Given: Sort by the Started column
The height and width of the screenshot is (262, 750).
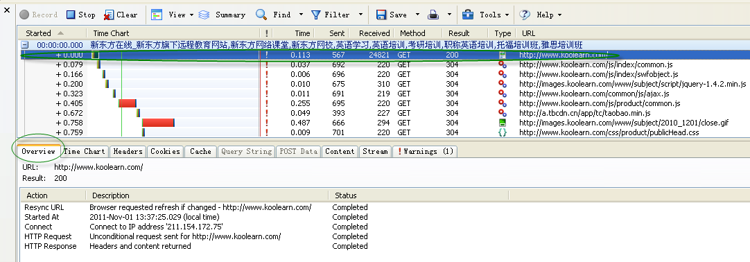Looking at the screenshot, I should pos(52,33).
